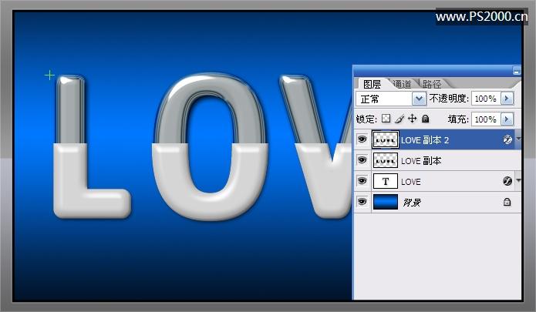
Task: Expand effects list of LOVE text layer
Action: pos(518,180)
